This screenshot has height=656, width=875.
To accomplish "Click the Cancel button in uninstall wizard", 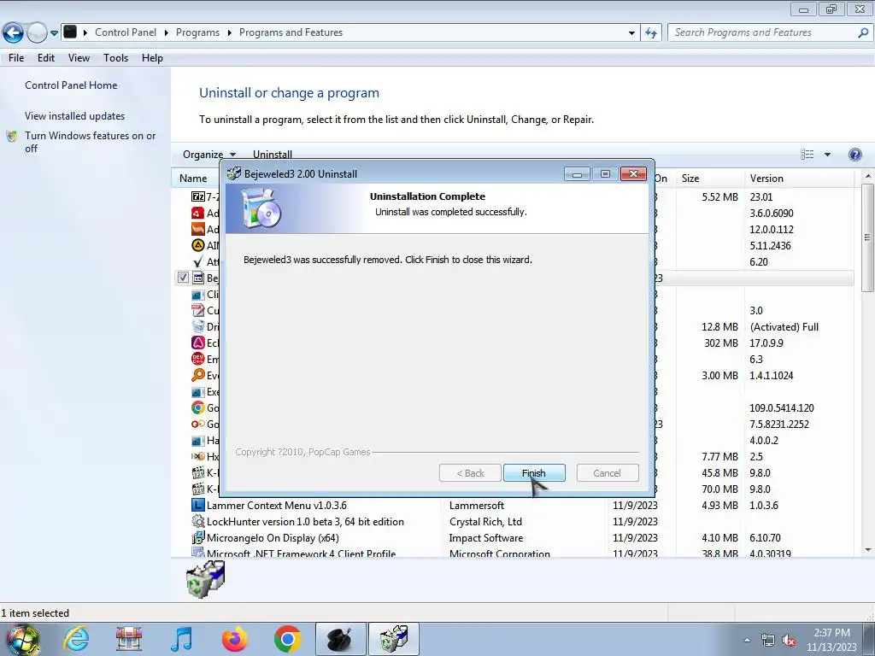I will pos(608,473).
